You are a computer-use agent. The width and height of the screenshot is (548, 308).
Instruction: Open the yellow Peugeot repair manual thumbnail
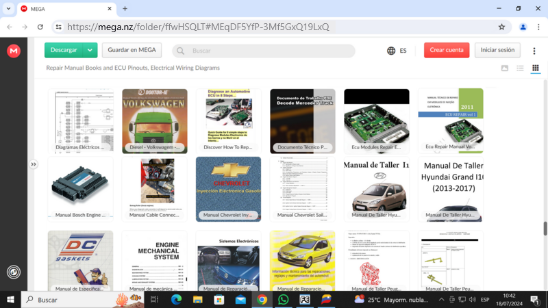[x=303, y=261]
